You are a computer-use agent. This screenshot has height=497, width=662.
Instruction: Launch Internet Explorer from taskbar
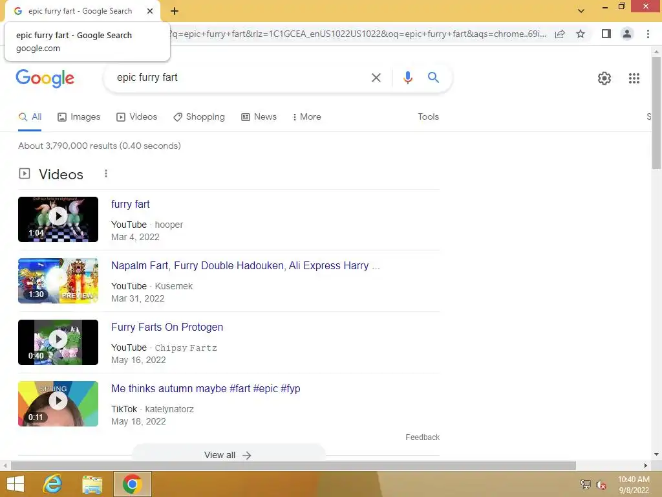tap(53, 484)
